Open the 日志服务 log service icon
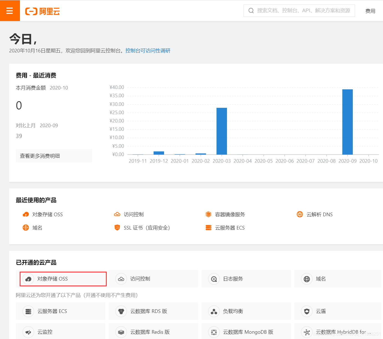The image size is (383, 339). (214, 279)
